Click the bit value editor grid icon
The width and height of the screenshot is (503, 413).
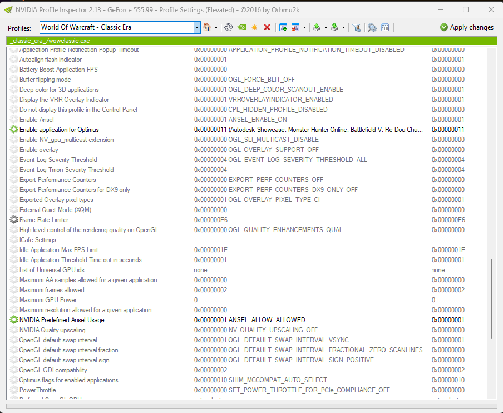[385, 27]
